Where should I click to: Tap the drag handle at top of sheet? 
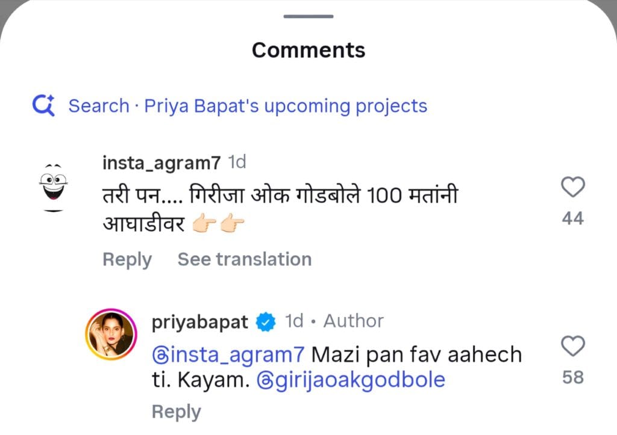[308, 16]
